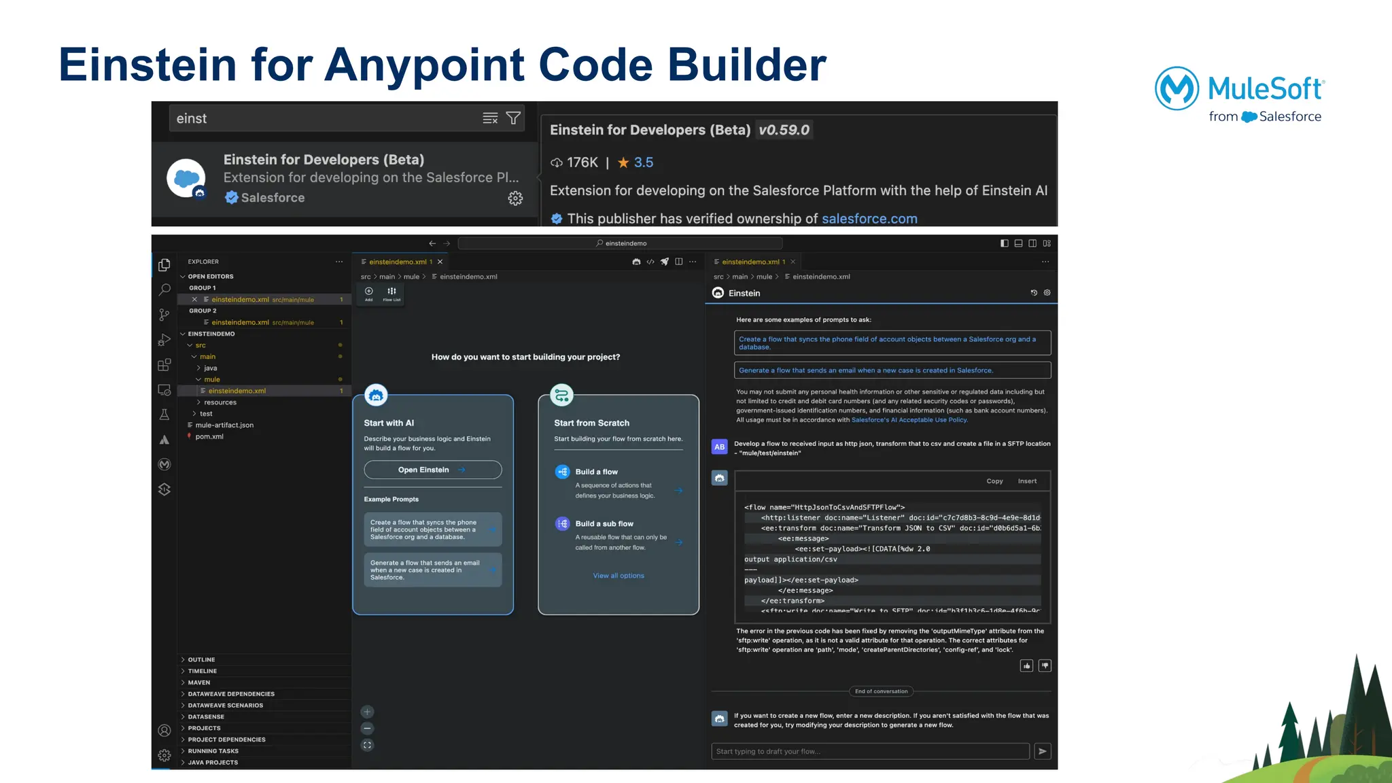The width and height of the screenshot is (1392, 783).
Task: Open the salesforce.com publisher link
Action: click(x=869, y=219)
